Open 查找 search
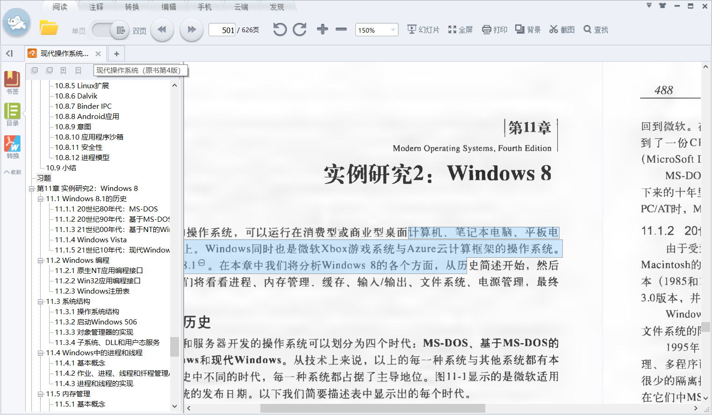This screenshot has height=415, width=712. [596, 29]
